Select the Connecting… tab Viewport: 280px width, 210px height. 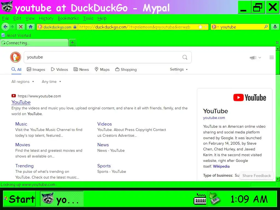(x=34, y=43)
